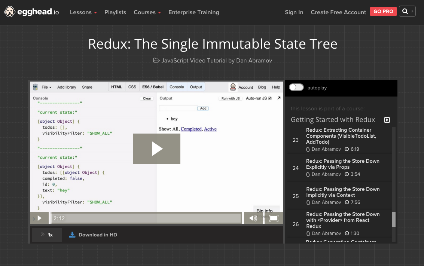This screenshot has height=266, width=424.
Task: Toggle the autoplay switch
Action: coord(296,87)
